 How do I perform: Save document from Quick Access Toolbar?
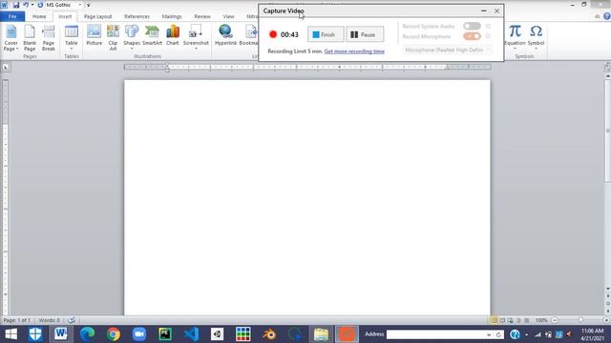tap(16, 5)
